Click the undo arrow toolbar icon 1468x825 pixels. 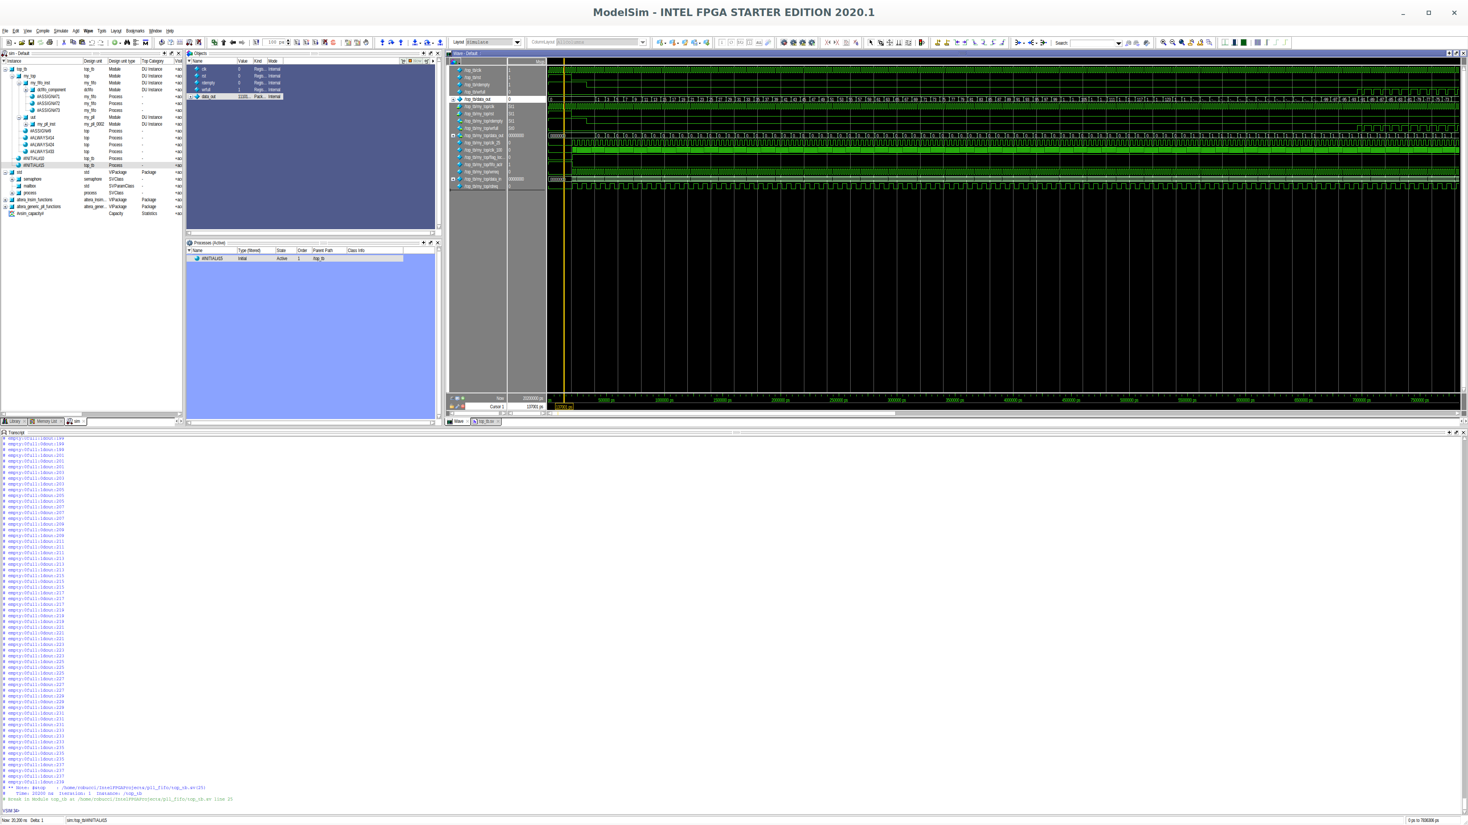[92, 43]
